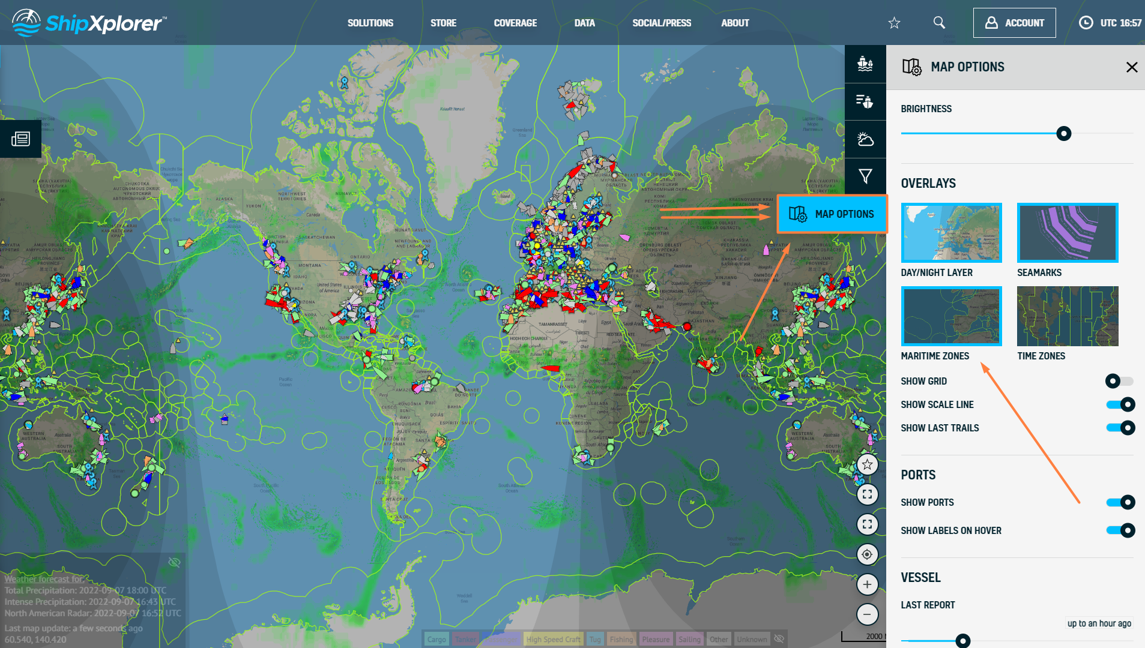Select the Time Zones overlay thumbnail

pyautogui.click(x=1067, y=316)
